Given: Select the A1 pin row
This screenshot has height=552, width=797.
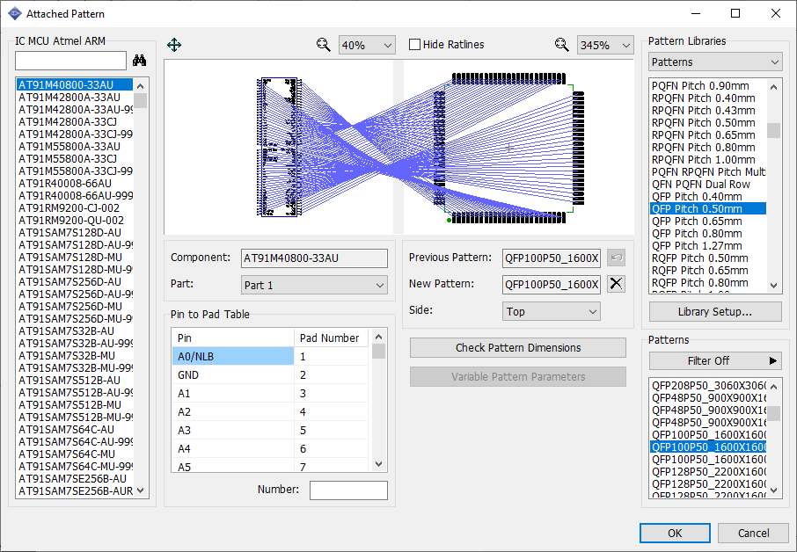Looking at the screenshot, I should 270,394.
